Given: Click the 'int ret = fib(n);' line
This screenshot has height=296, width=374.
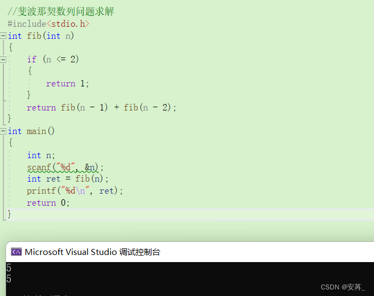Looking at the screenshot, I should tap(68, 178).
